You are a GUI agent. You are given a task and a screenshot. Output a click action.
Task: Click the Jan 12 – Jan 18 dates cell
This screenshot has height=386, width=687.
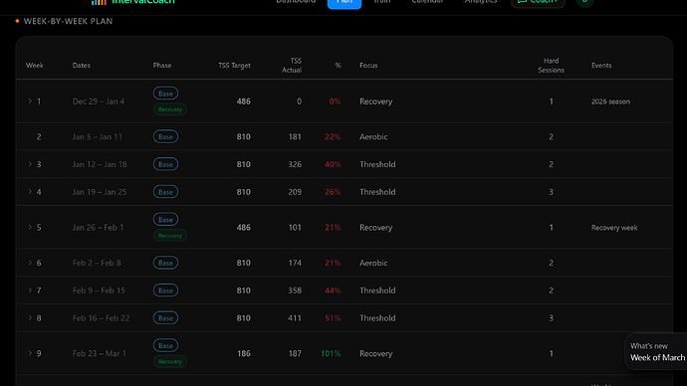click(x=100, y=164)
